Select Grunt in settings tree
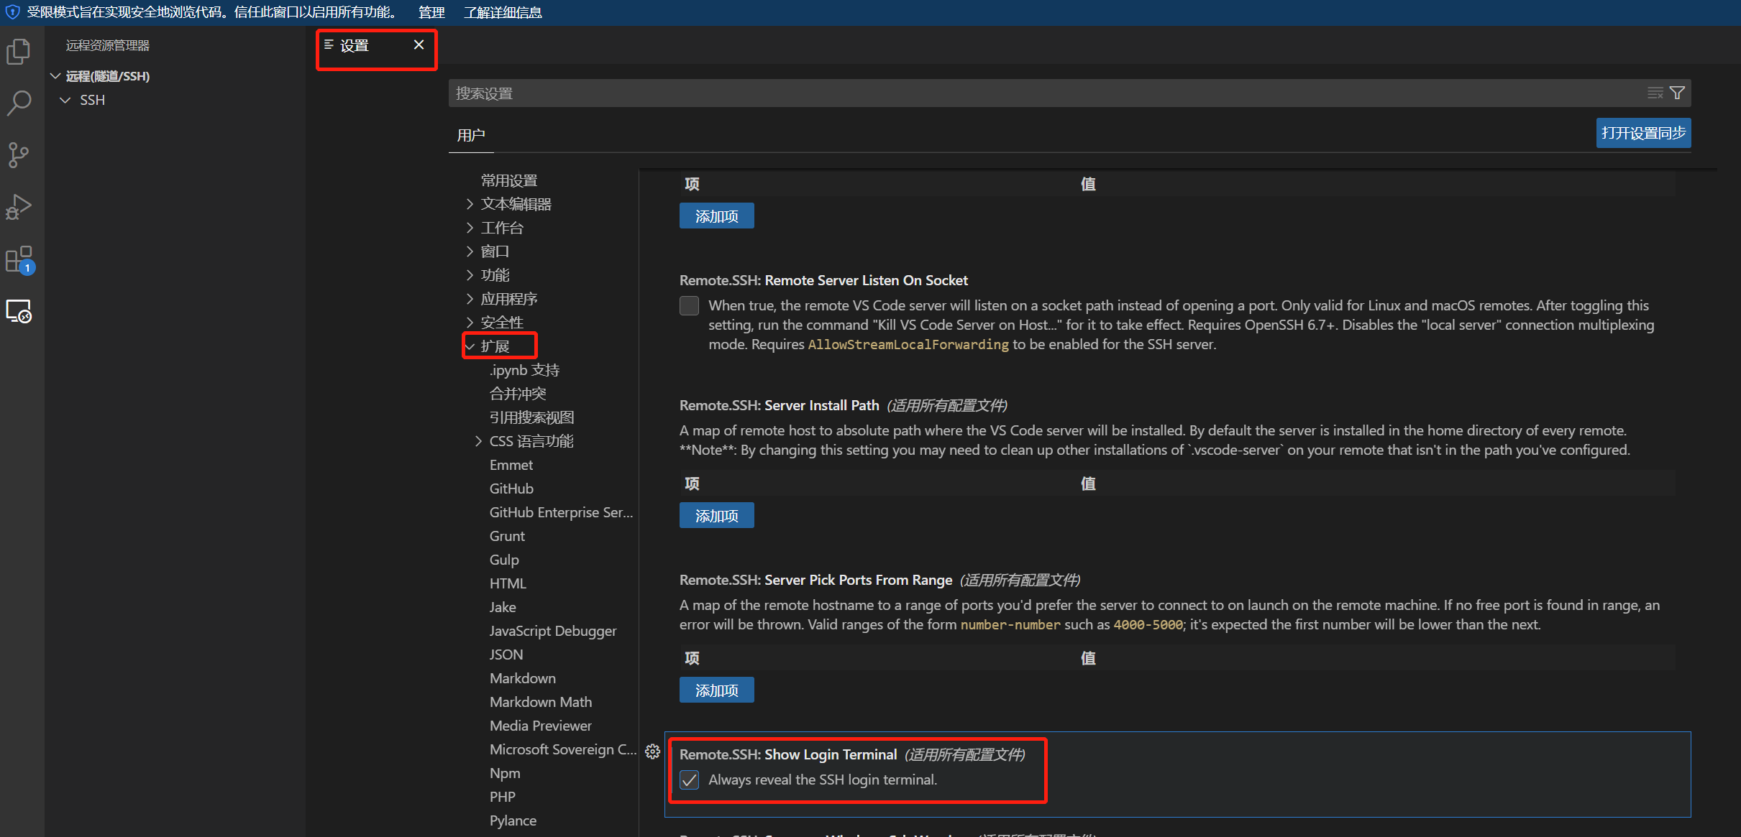Image resolution: width=1741 pixels, height=837 pixels. click(507, 536)
